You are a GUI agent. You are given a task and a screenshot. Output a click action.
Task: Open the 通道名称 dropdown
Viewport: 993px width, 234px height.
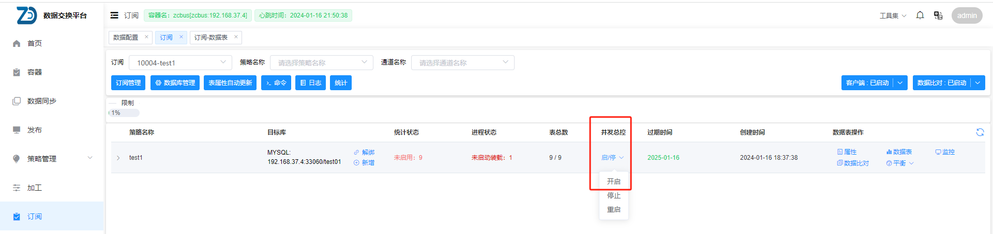click(x=462, y=63)
